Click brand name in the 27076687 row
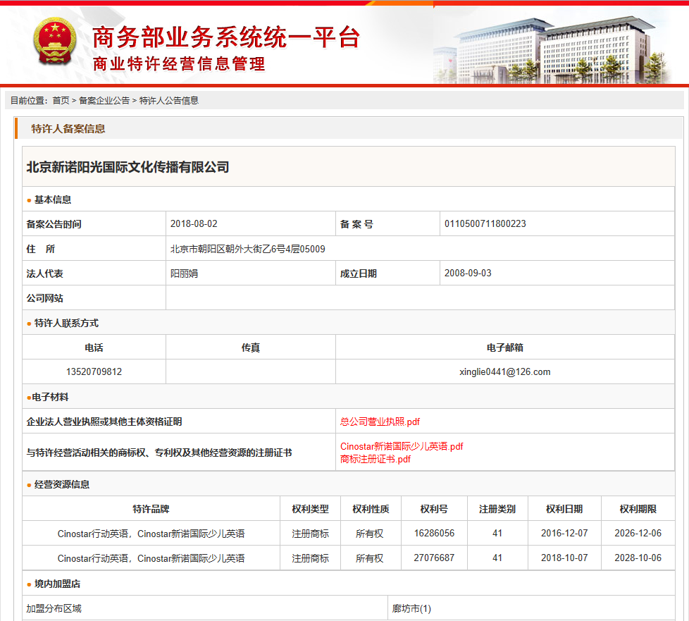 [x=151, y=558]
